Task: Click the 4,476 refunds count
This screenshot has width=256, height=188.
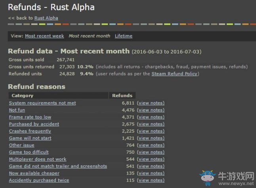Action: click(x=128, y=110)
